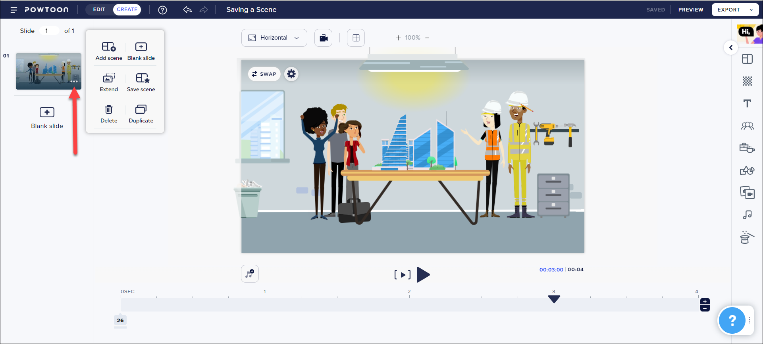Screen dimensions: 763x344
Task: Collapse the right side panel chevron
Action: click(x=731, y=48)
